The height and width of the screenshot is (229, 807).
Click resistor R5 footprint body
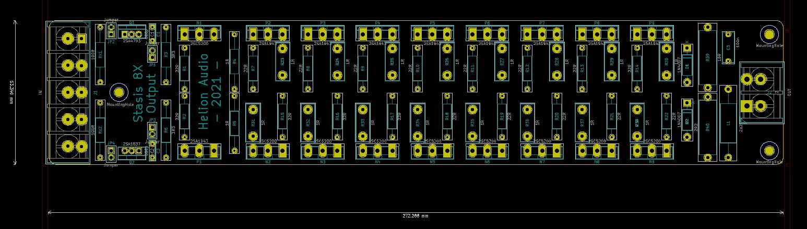click(234, 123)
